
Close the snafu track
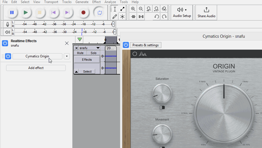(x=77, y=48)
